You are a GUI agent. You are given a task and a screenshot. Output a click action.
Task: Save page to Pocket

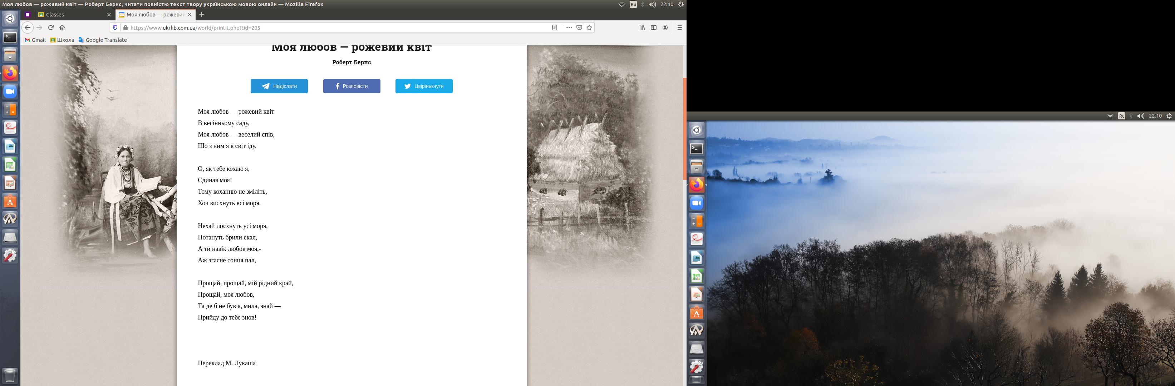coord(579,28)
